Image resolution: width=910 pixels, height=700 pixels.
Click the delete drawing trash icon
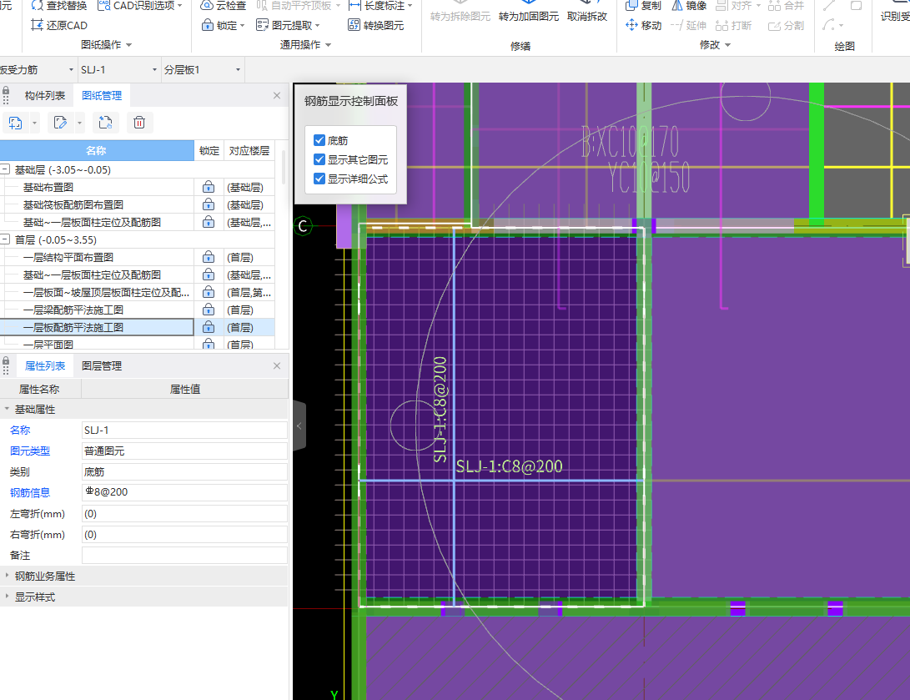139,123
